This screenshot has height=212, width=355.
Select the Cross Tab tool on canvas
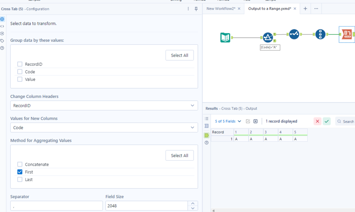(x=347, y=34)
